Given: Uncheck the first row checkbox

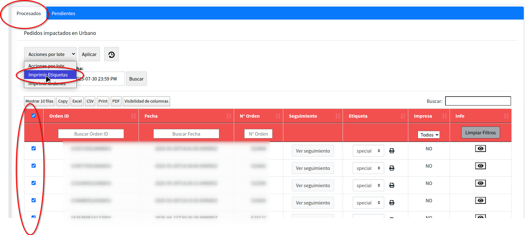Looking at the screenshot, I should tap(34, 148).
